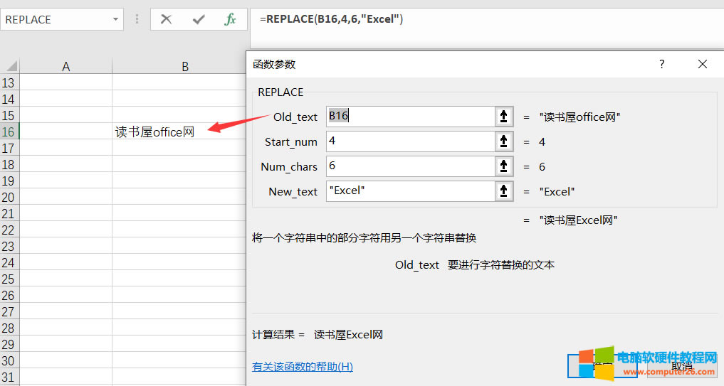Open the function help link
This screenshot has height=386, width=724.
coord(303,367)
